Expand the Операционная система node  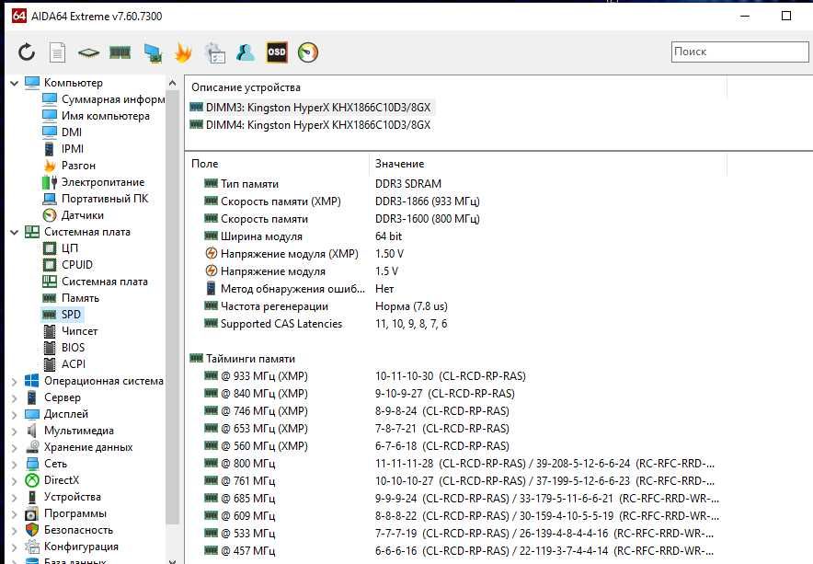coord(14,381)
